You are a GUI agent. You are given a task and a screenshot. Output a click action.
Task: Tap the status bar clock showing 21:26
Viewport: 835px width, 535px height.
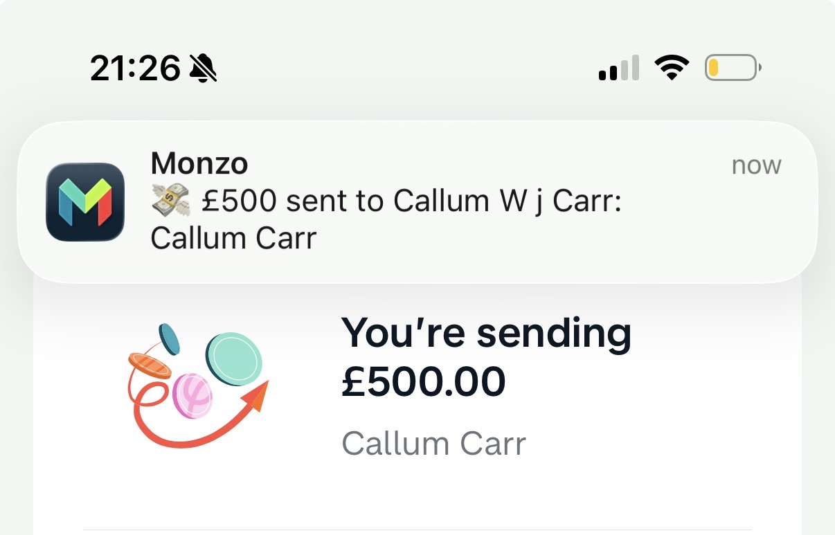(135, 69)
